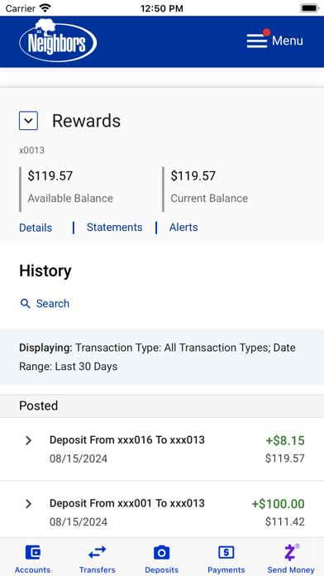Image resolution: width=324 pixels, height=576 pixels.
Task: Open the Details link
Action: point(36,228)
